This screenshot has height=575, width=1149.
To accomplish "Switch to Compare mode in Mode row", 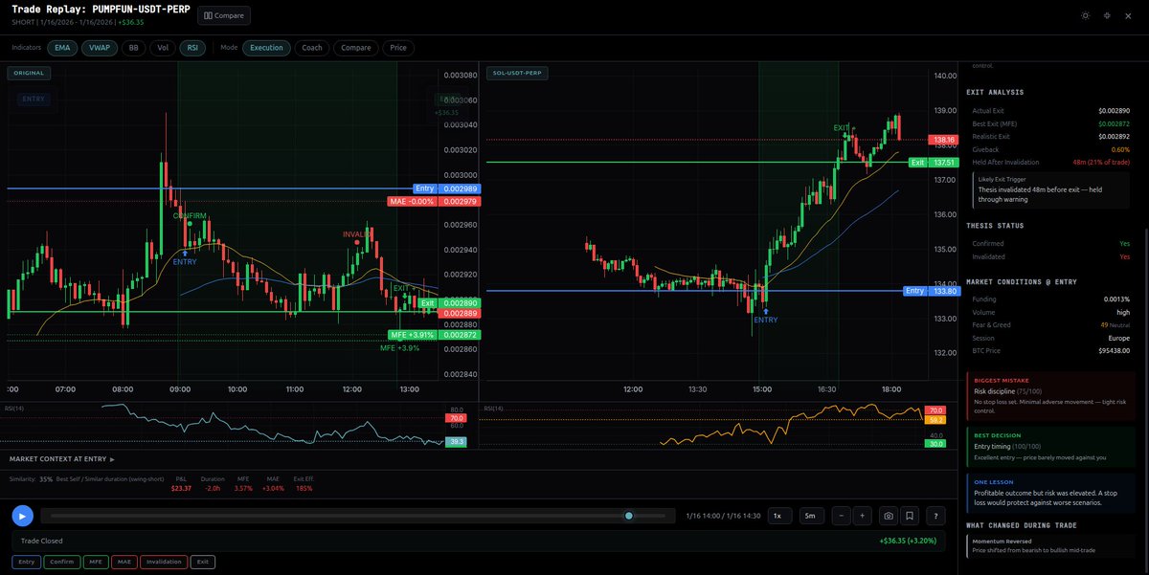I will click(355, 48).
